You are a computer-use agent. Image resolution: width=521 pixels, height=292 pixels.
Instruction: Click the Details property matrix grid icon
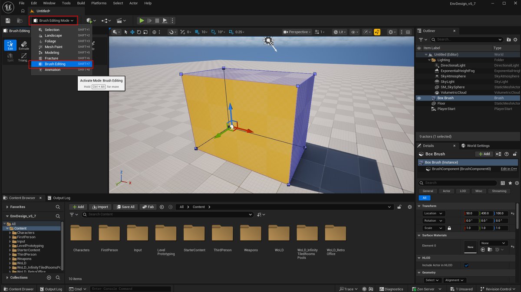click(x=503, y=183)
